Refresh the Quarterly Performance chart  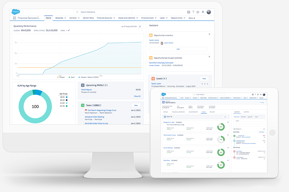click(140, 27)
